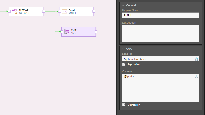The height and width of the screenshot is (115, 205).
Task: Click into the Description text area
Action: click(160, 33)
